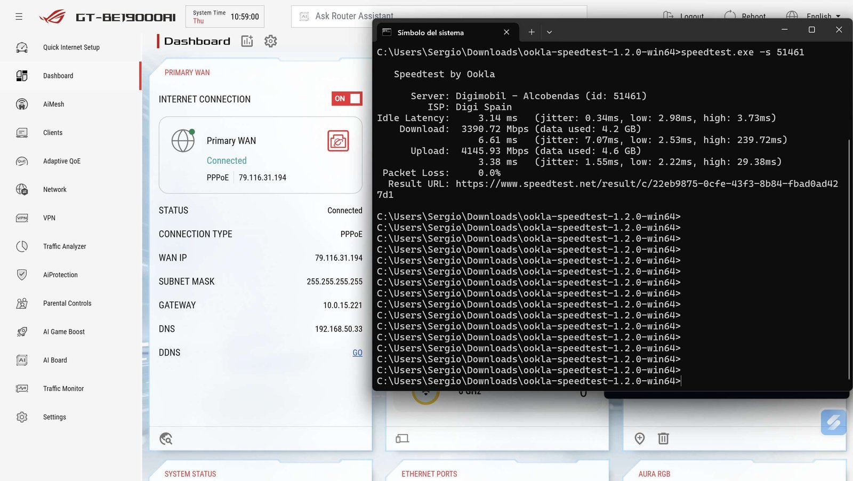Open the AI Board panel
The height and width of the screenshot is (481, 853).
54,360
